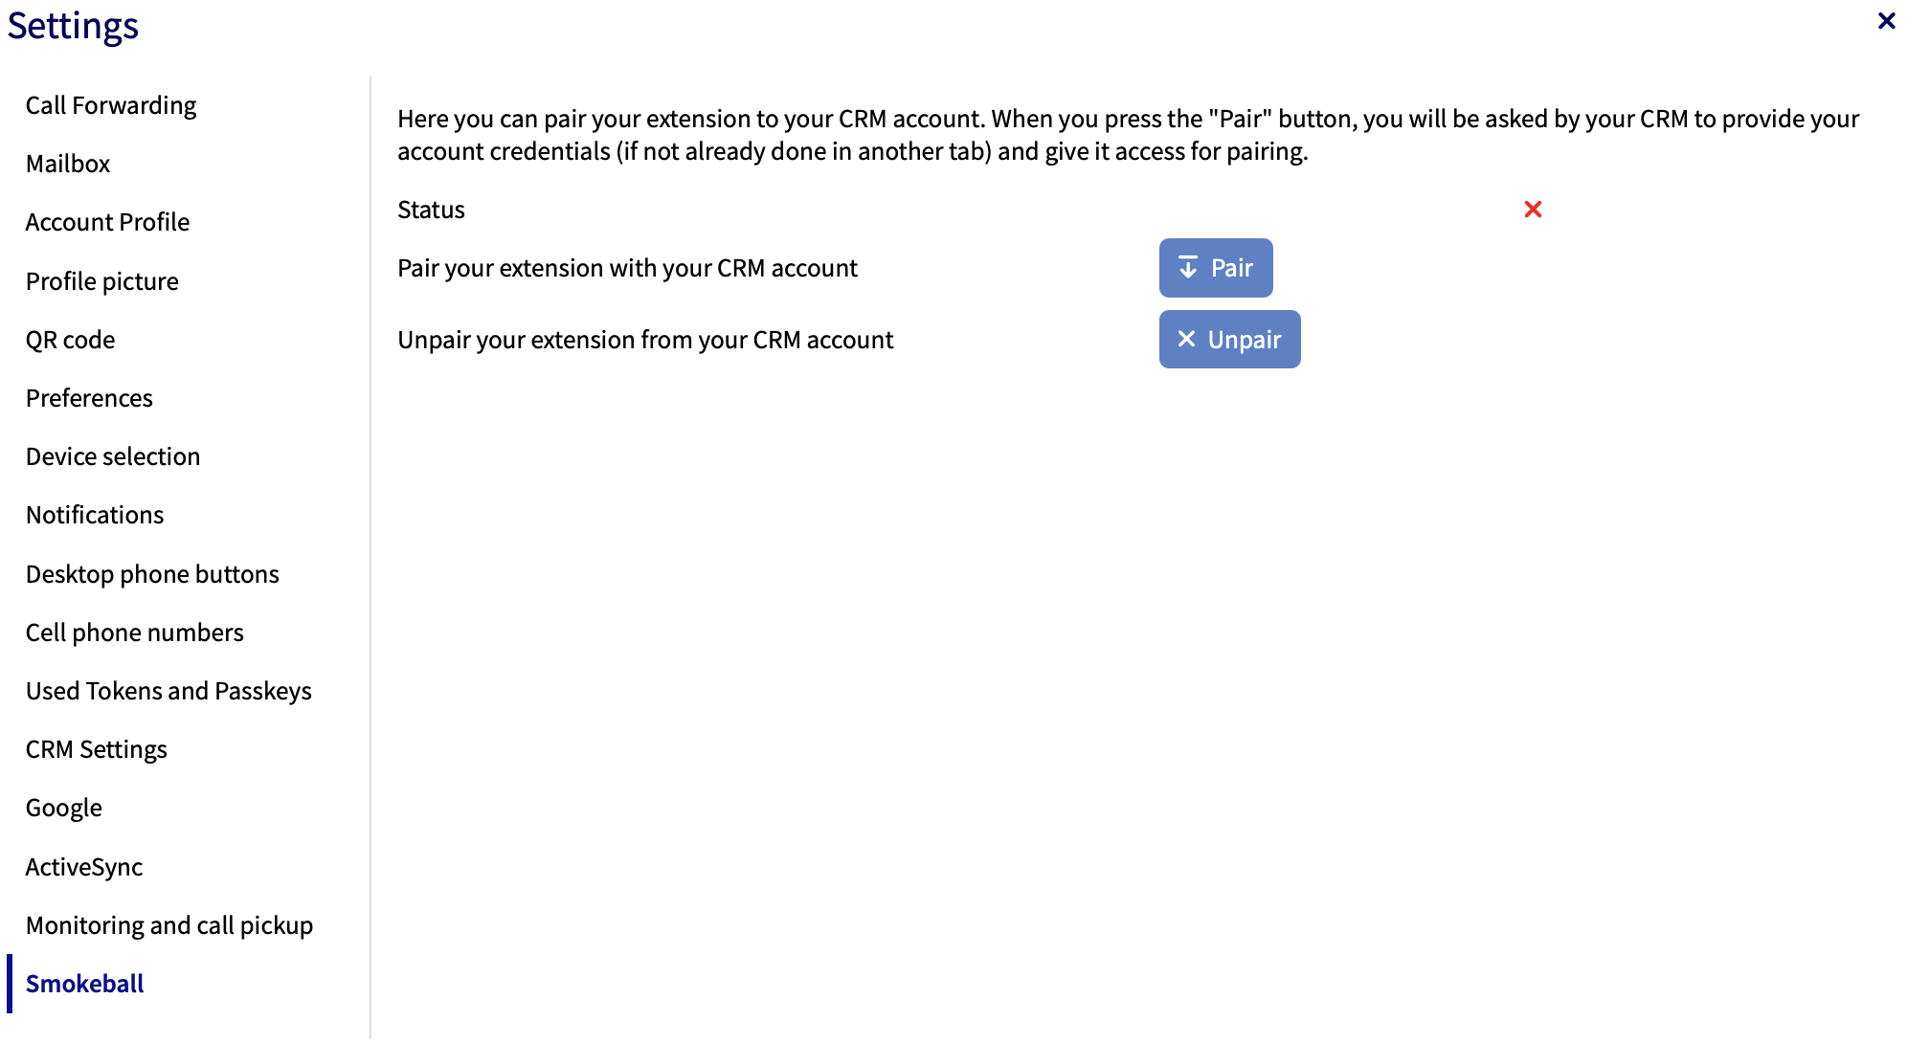Open Monitoring and call pickup settings
Image resolution: width=1930 pixels, height=1043 pixels.
(x=169, y=925)
